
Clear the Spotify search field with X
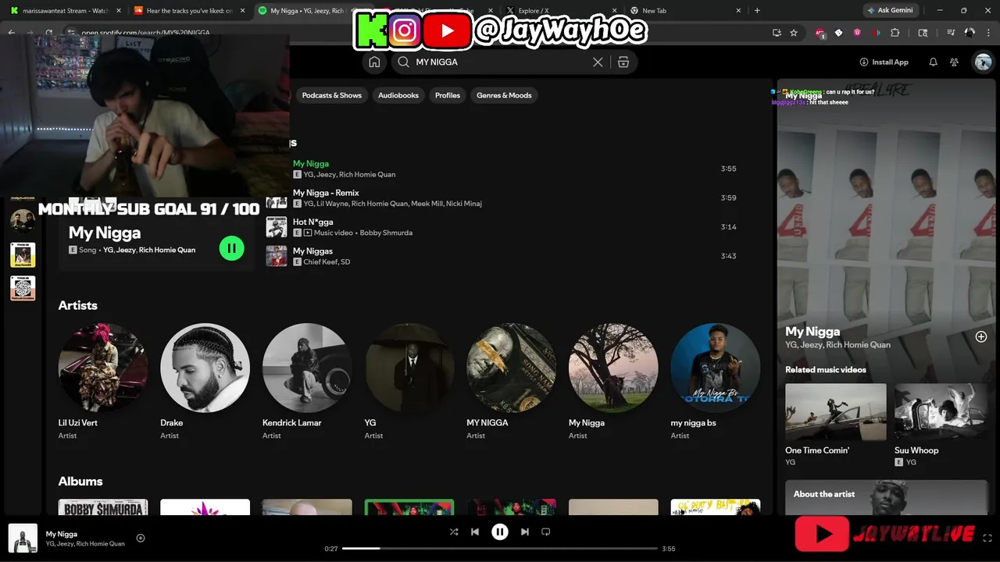pyautogui.click(x=598, y=62)
